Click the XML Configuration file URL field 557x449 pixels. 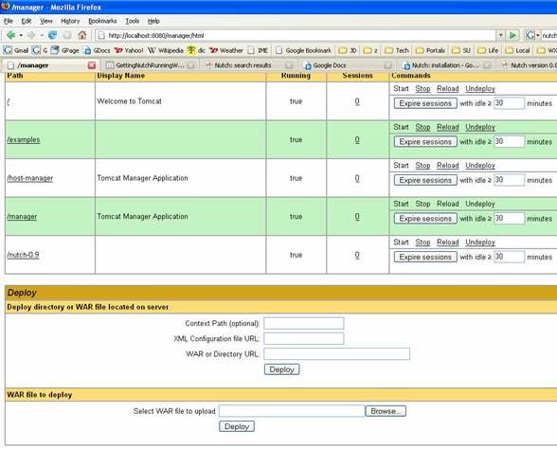(x=304, y=338)
